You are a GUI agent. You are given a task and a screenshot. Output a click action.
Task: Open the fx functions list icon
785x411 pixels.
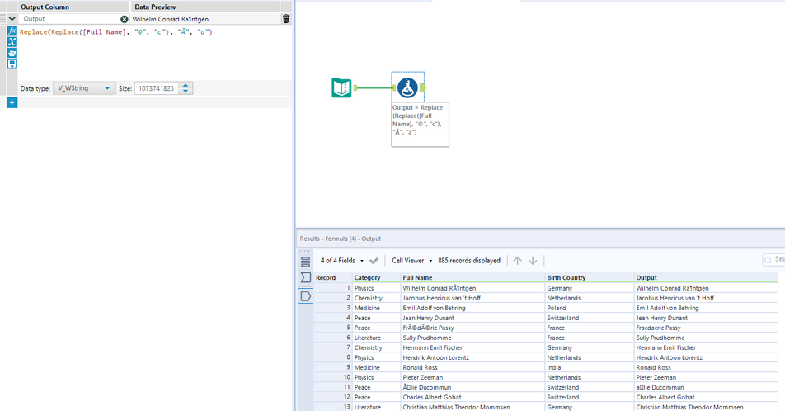click(x=12, y=31)
